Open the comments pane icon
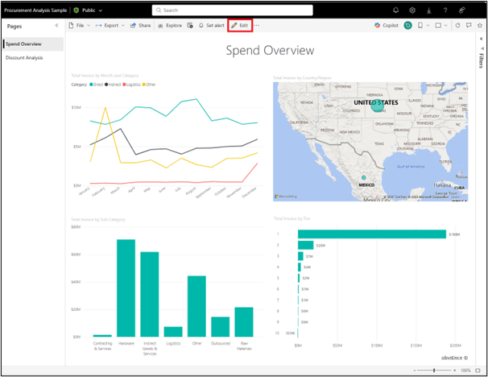The image size is (488, 377). coord(469,26)
